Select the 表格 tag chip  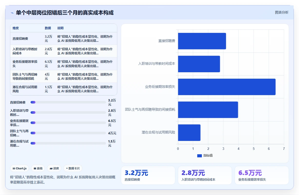[x=38, y=168]
